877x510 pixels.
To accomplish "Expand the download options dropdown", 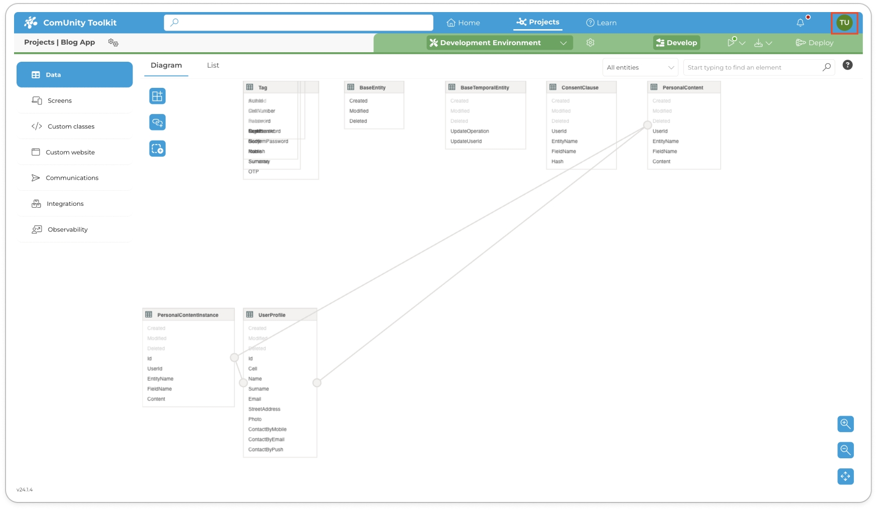I will (x=763, y=43).
